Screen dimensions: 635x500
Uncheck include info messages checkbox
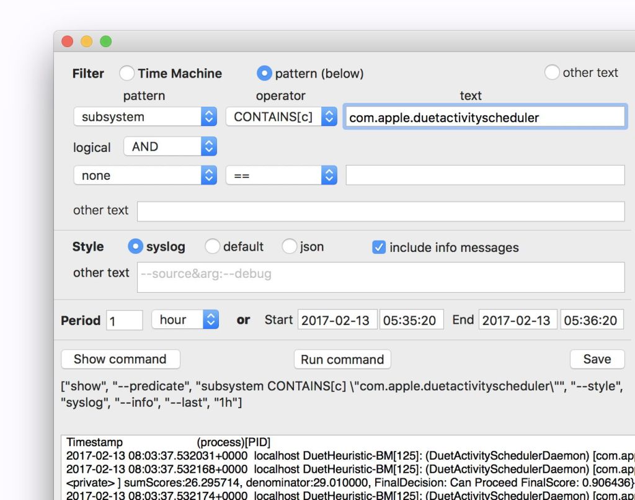(x=379, y=248)
